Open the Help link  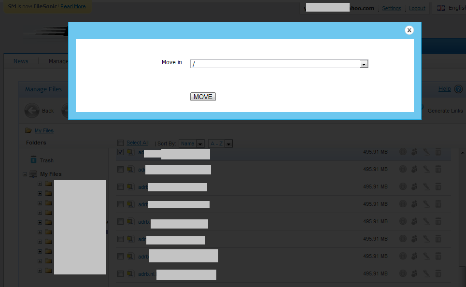click(445, 88)
